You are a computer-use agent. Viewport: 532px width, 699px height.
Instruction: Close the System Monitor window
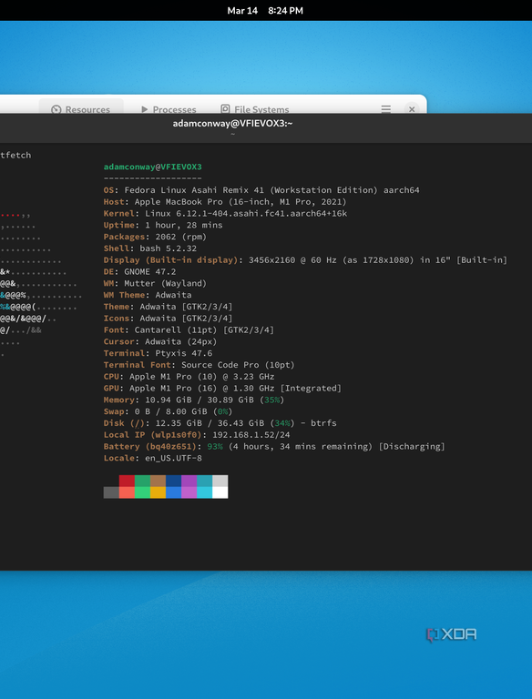pyautogui.click(x=412, y=109)
